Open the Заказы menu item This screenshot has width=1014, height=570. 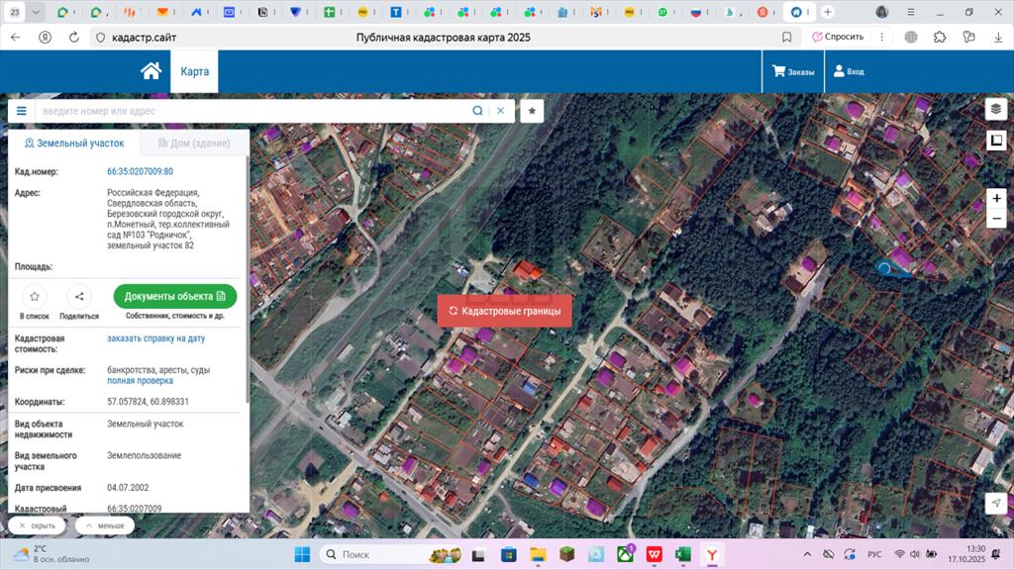pos(793,71)
